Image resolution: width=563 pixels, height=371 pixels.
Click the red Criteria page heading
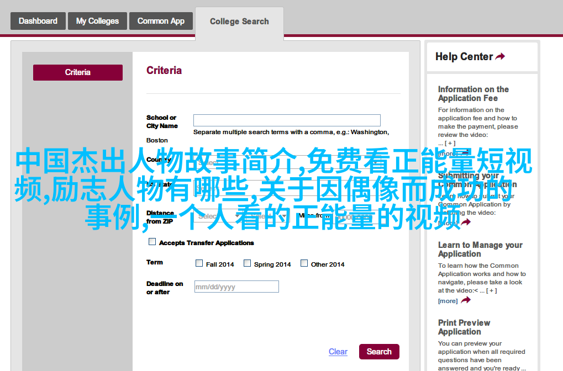[x=164, y=70]
